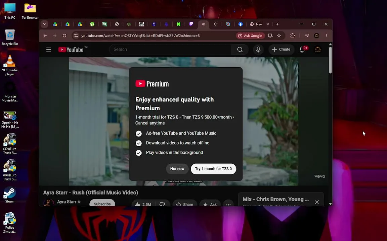This screenshot has width=387, height=241.
Task: Open Steam desktop shortcut
Action: 10,195
